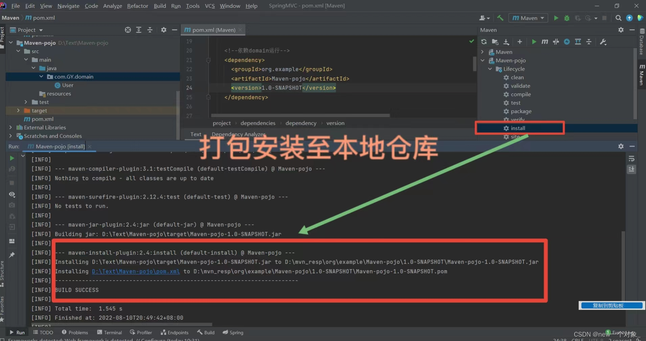Select compile lifecycle phase
The width and height of the screenshot is (646, 341).
[521, 94]
